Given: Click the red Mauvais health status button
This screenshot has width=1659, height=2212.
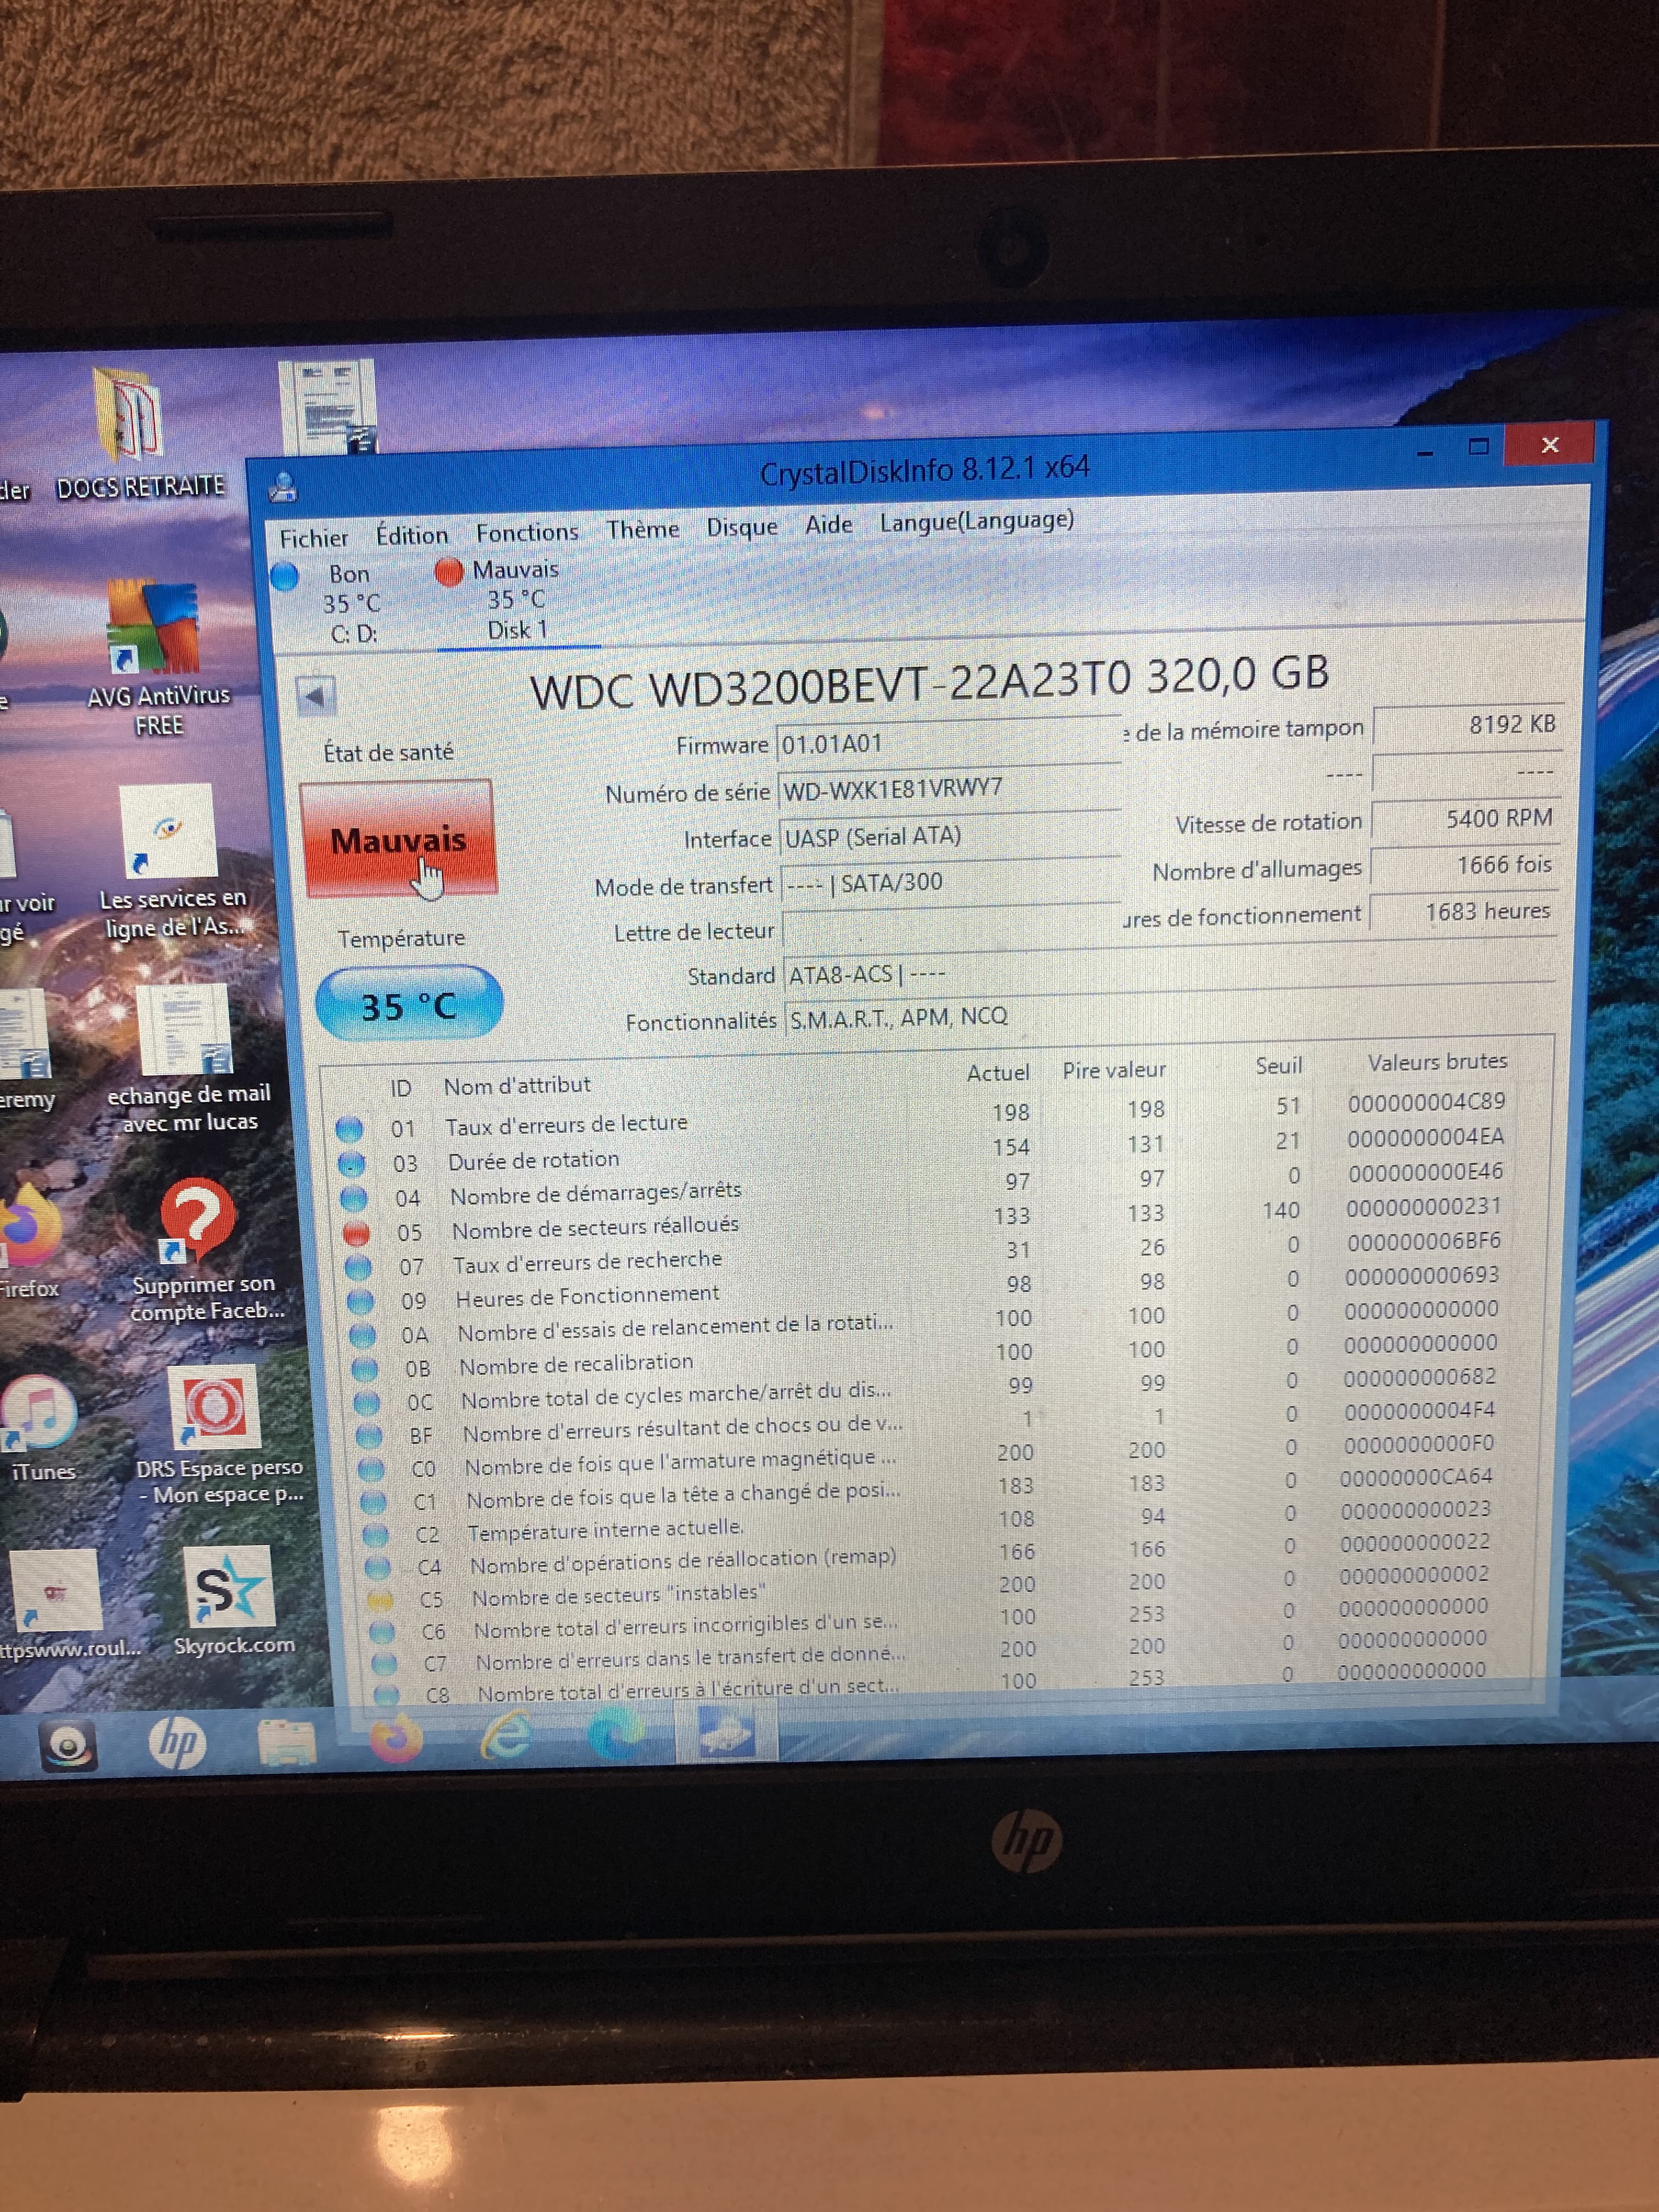Looking at the screenshot, I should click(398, 839).
